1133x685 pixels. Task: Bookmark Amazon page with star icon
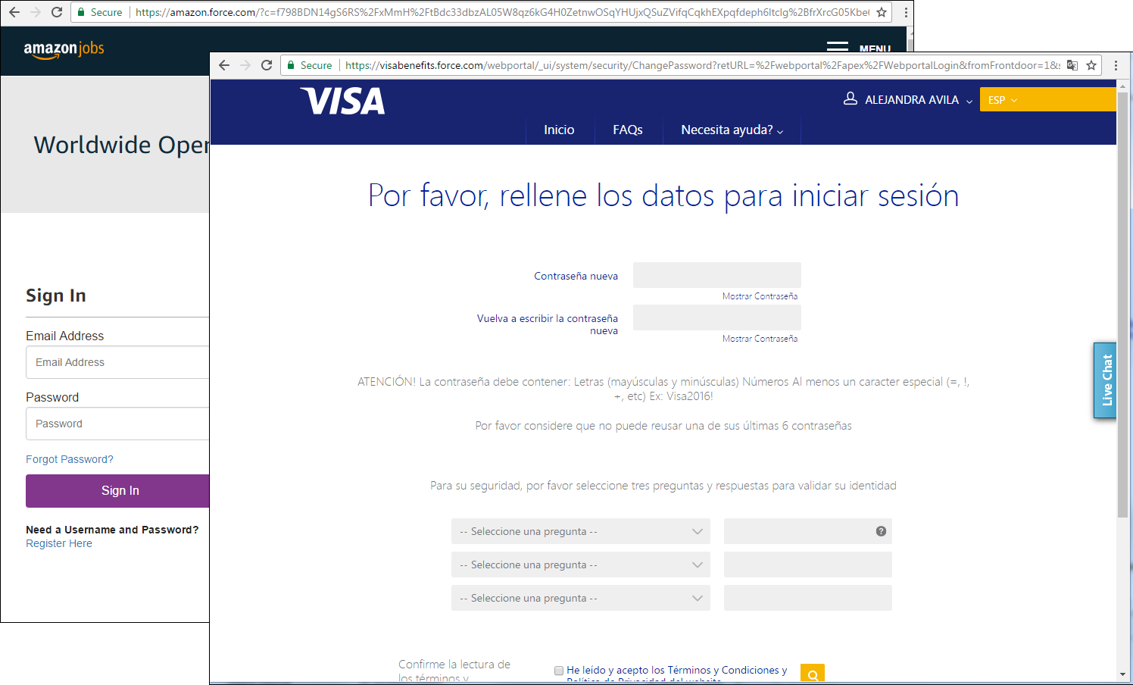pos(882,12)
